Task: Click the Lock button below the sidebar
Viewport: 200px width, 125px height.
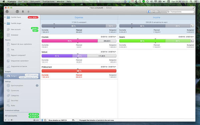Action: (36, 120)
